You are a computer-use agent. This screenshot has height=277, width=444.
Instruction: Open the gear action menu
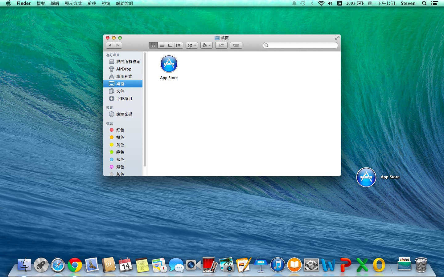pos(207,45)
